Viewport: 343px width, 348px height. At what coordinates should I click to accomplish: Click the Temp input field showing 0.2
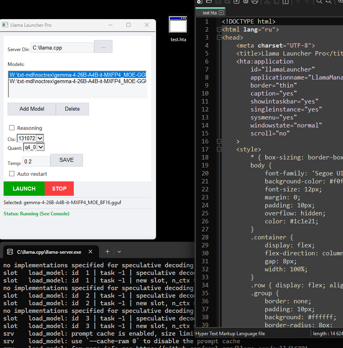click(36, 161)
